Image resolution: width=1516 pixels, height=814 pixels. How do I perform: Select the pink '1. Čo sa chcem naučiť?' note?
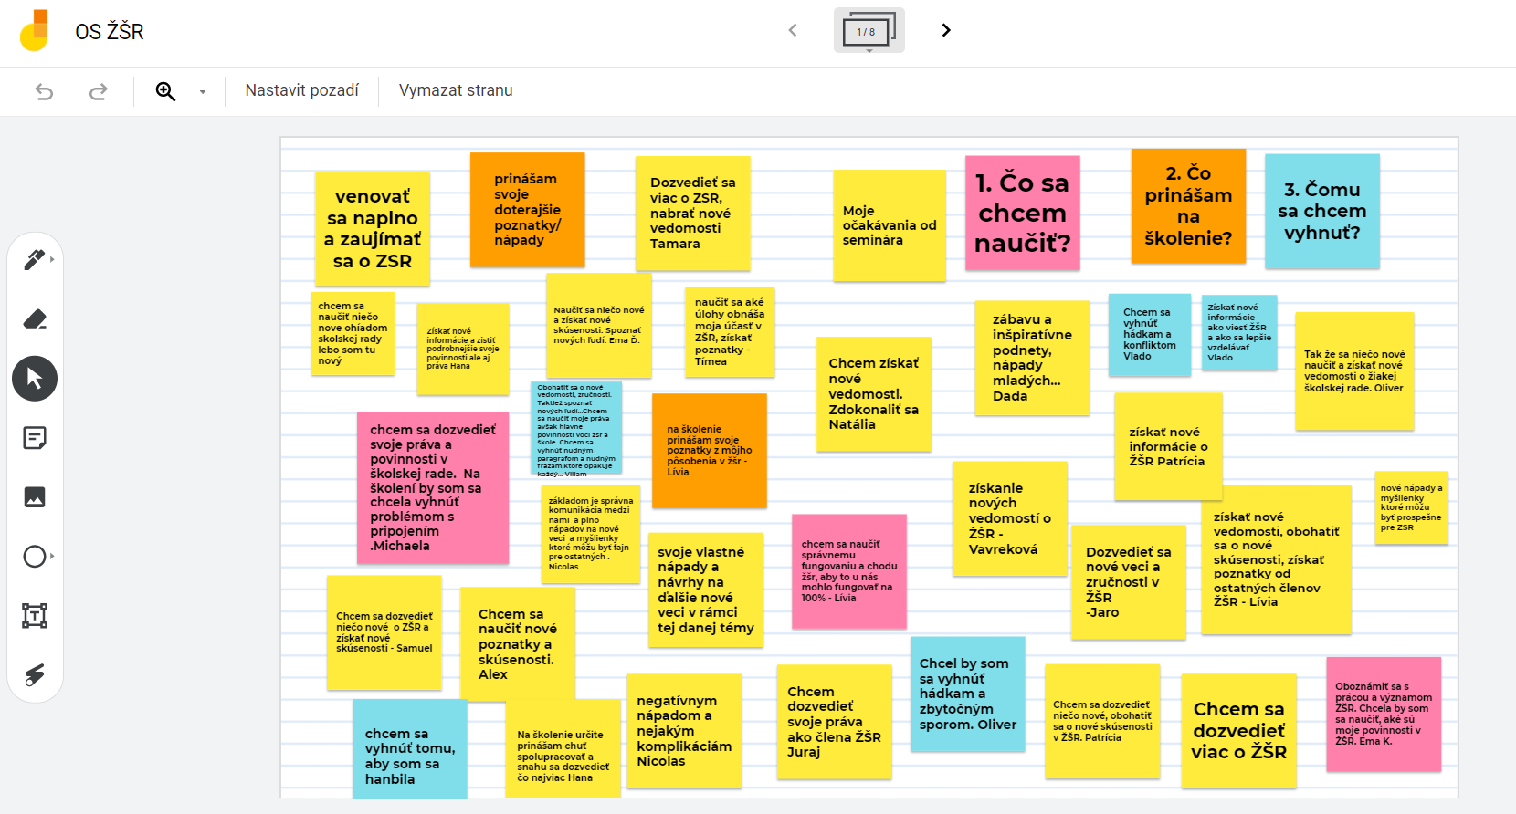point(1022,213)
